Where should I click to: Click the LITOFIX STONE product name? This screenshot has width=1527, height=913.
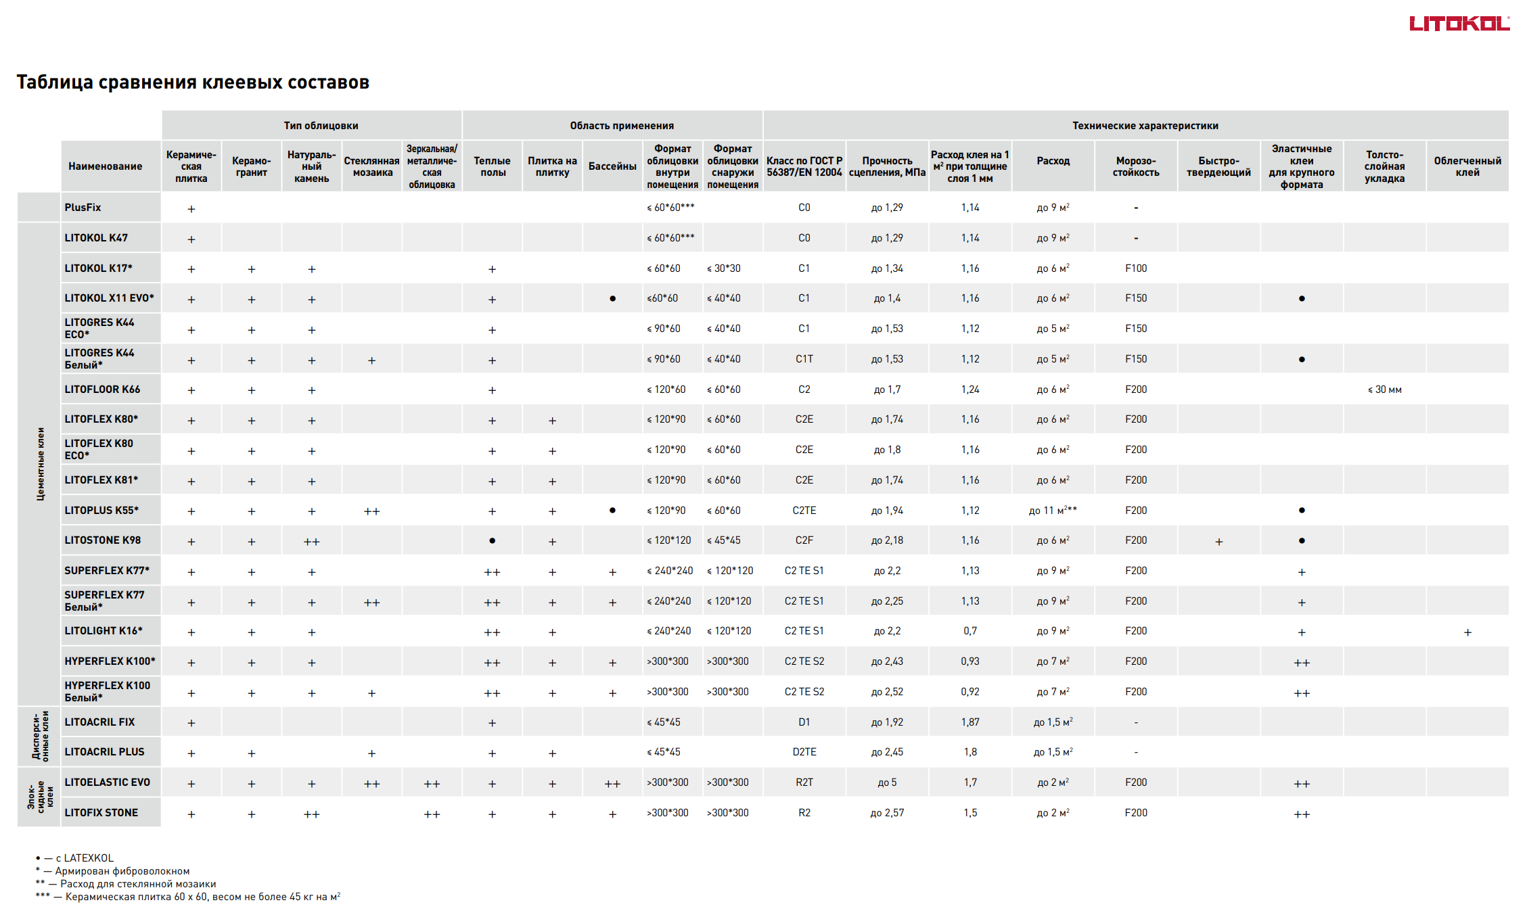tap(101, 813)
